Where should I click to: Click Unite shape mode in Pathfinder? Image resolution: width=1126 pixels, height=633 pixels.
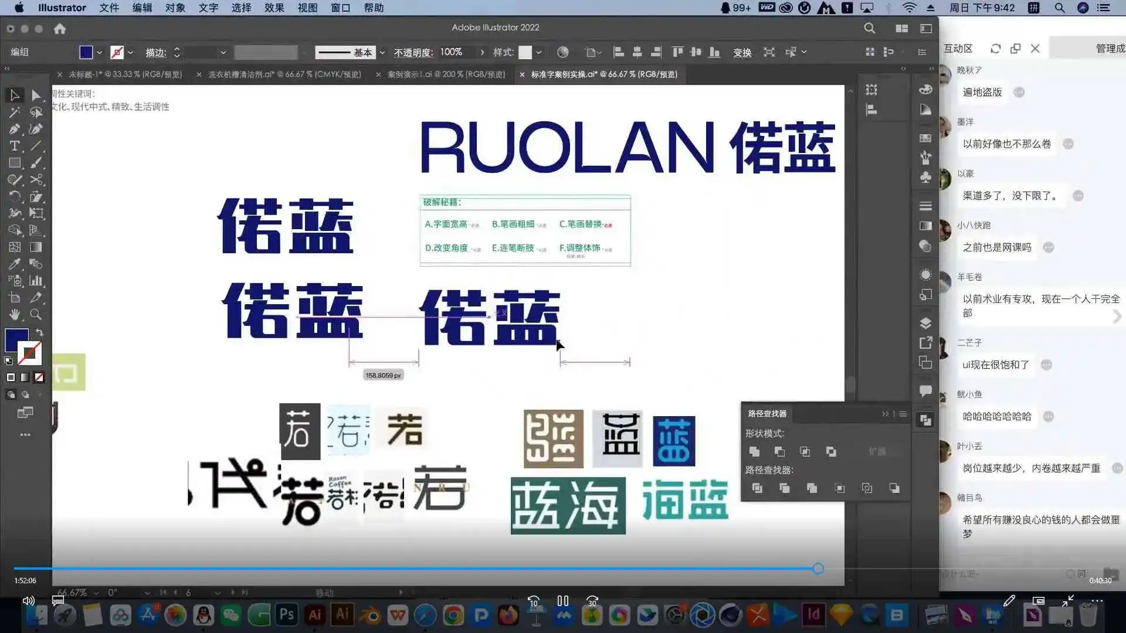pyautogui.click(x=755, y=451)
